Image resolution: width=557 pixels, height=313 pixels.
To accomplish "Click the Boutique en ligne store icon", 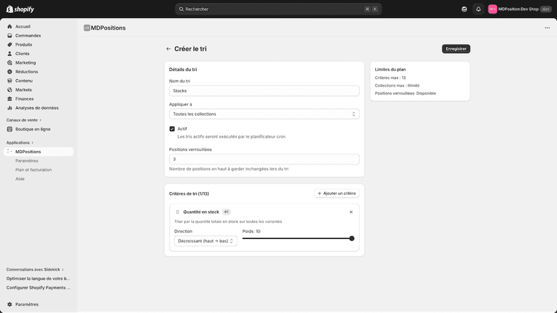I will coord(9,129).
